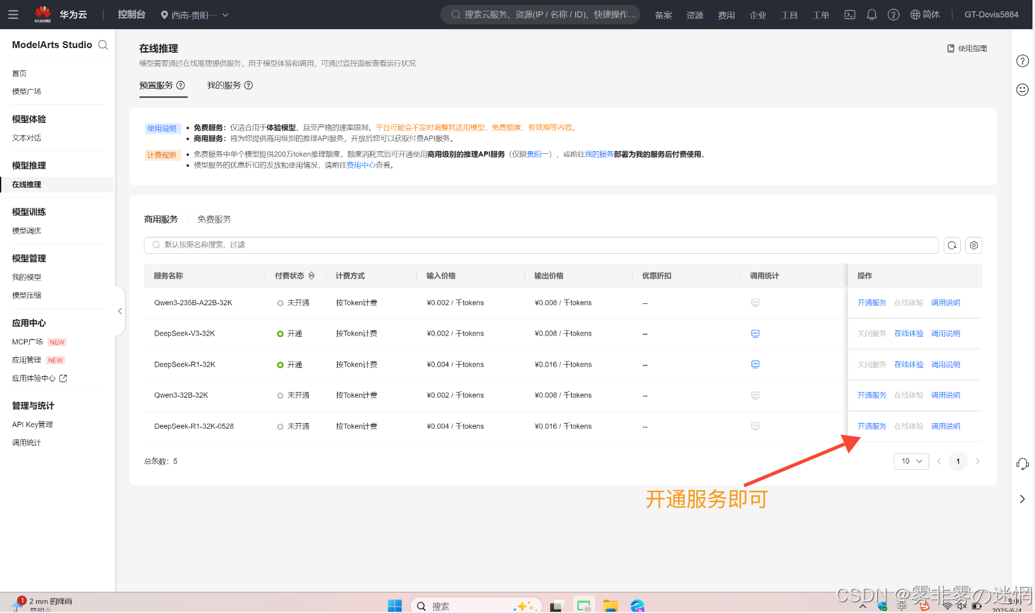Open the customer service headset icon
The height and width of the screenshot is (613, 1035).
tap(1022, 464)
